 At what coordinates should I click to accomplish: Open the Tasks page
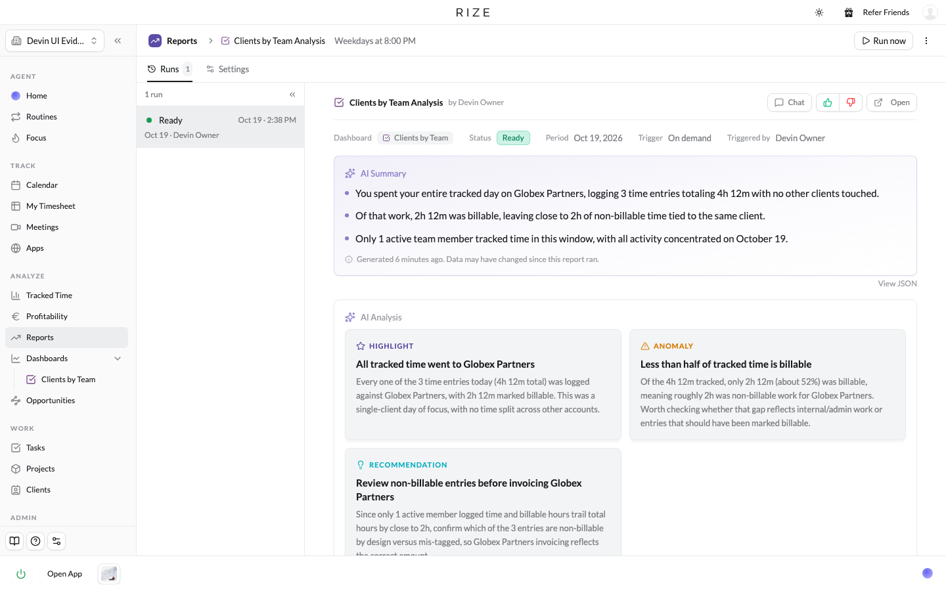click(66, 448)
